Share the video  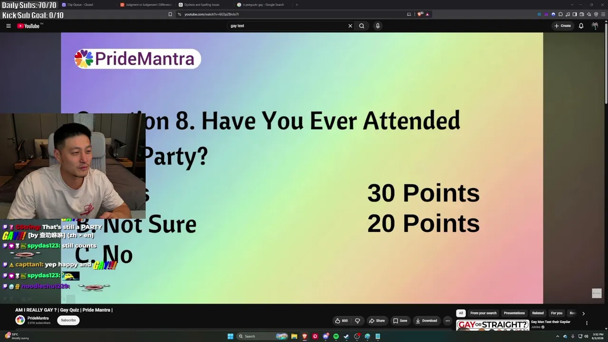[377, 321]
